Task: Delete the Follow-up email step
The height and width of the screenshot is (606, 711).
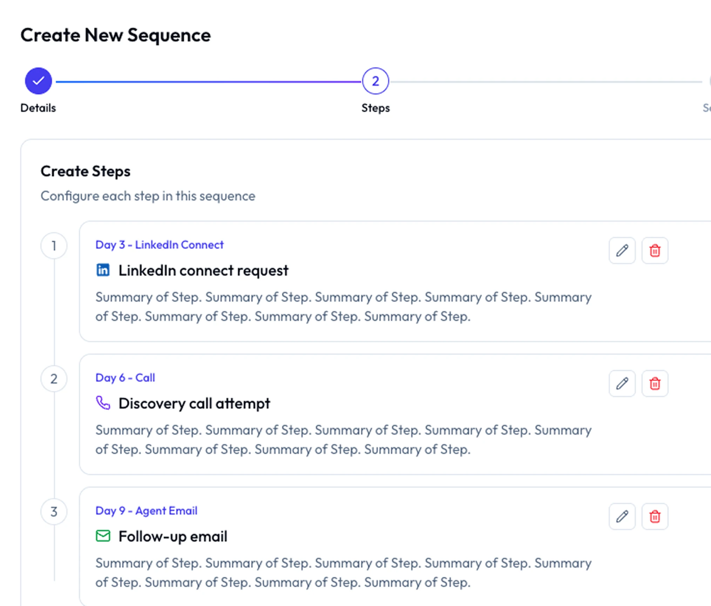Action: click(x=655, y=516)
